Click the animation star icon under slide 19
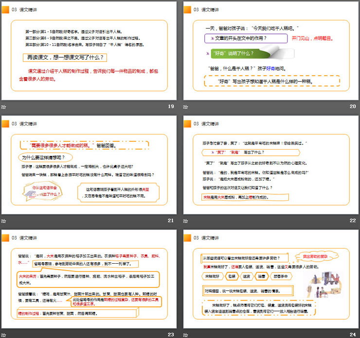The image size is (360, 338). 4,107
